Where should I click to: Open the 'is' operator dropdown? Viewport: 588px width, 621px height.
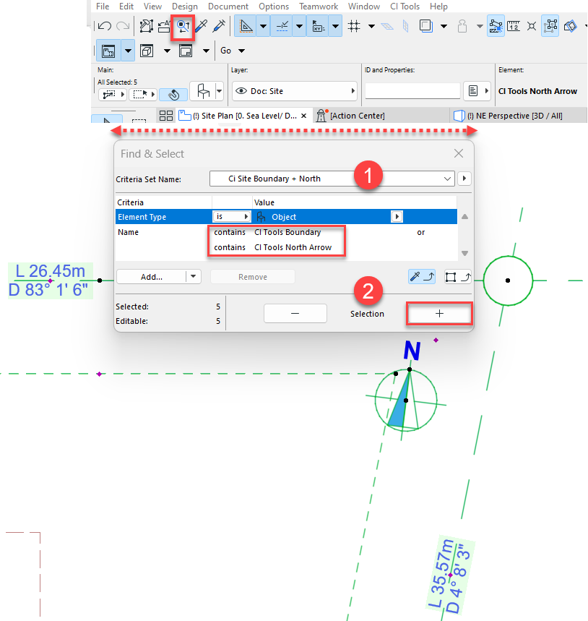(231, 217)
